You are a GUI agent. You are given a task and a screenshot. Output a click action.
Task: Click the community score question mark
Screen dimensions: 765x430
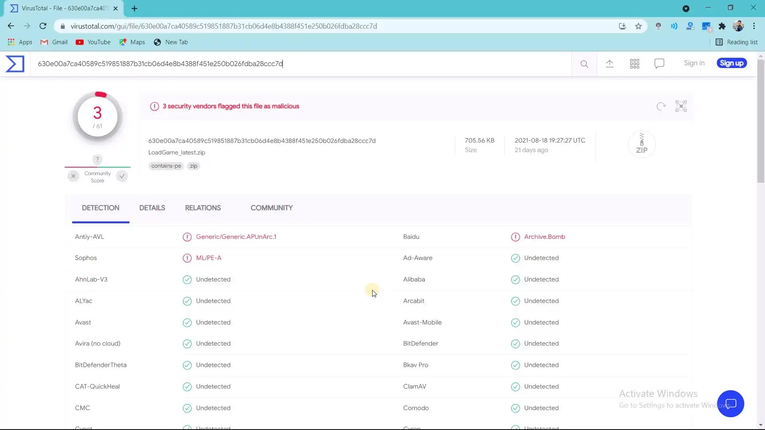pyautogui.click(x=97, y=159)
